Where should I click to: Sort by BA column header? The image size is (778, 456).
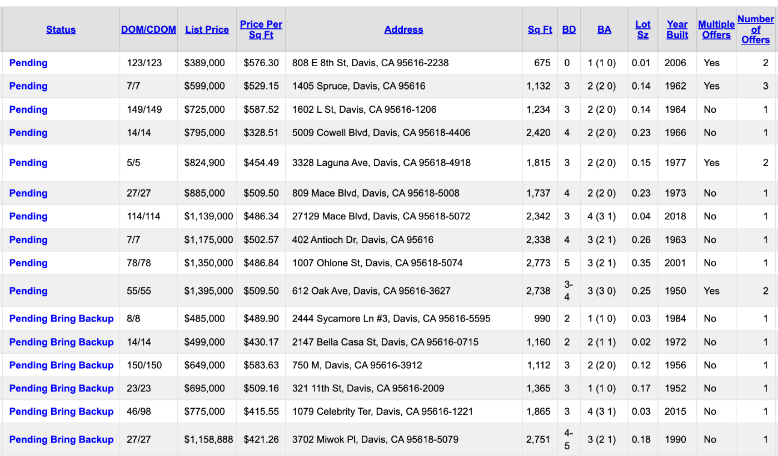point(605,29)
